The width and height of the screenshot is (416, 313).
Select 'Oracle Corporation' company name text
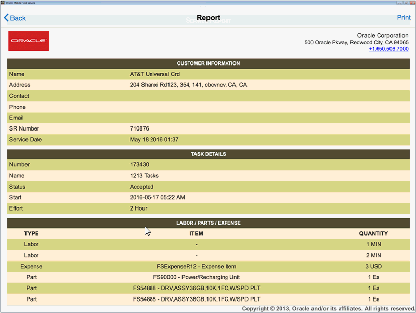point(383,35)
